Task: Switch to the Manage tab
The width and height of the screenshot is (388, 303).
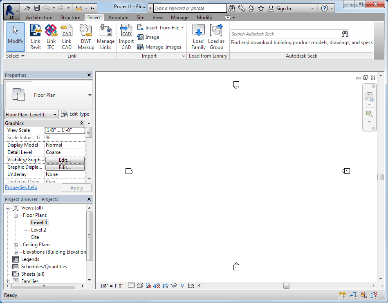Action: [179, 18]
